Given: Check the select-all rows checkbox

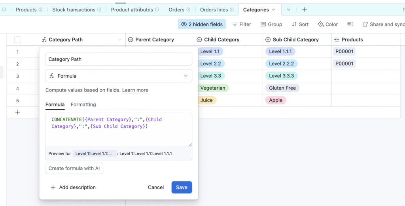Looking at the screenshot, I should tap(17, 40).
